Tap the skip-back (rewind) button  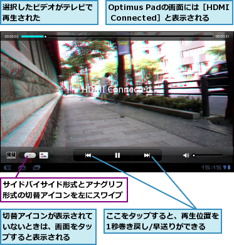point(88,155)
